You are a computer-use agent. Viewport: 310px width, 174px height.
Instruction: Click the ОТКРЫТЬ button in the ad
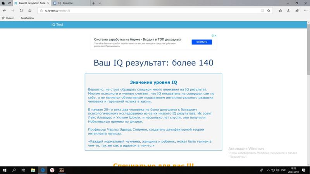tap(201, 42)
